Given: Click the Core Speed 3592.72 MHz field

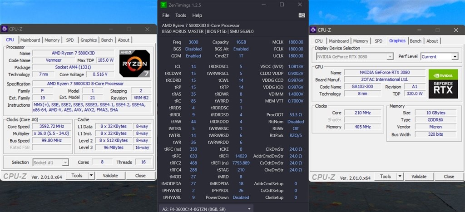Looking at the screenshot, I should click(52, 127).
